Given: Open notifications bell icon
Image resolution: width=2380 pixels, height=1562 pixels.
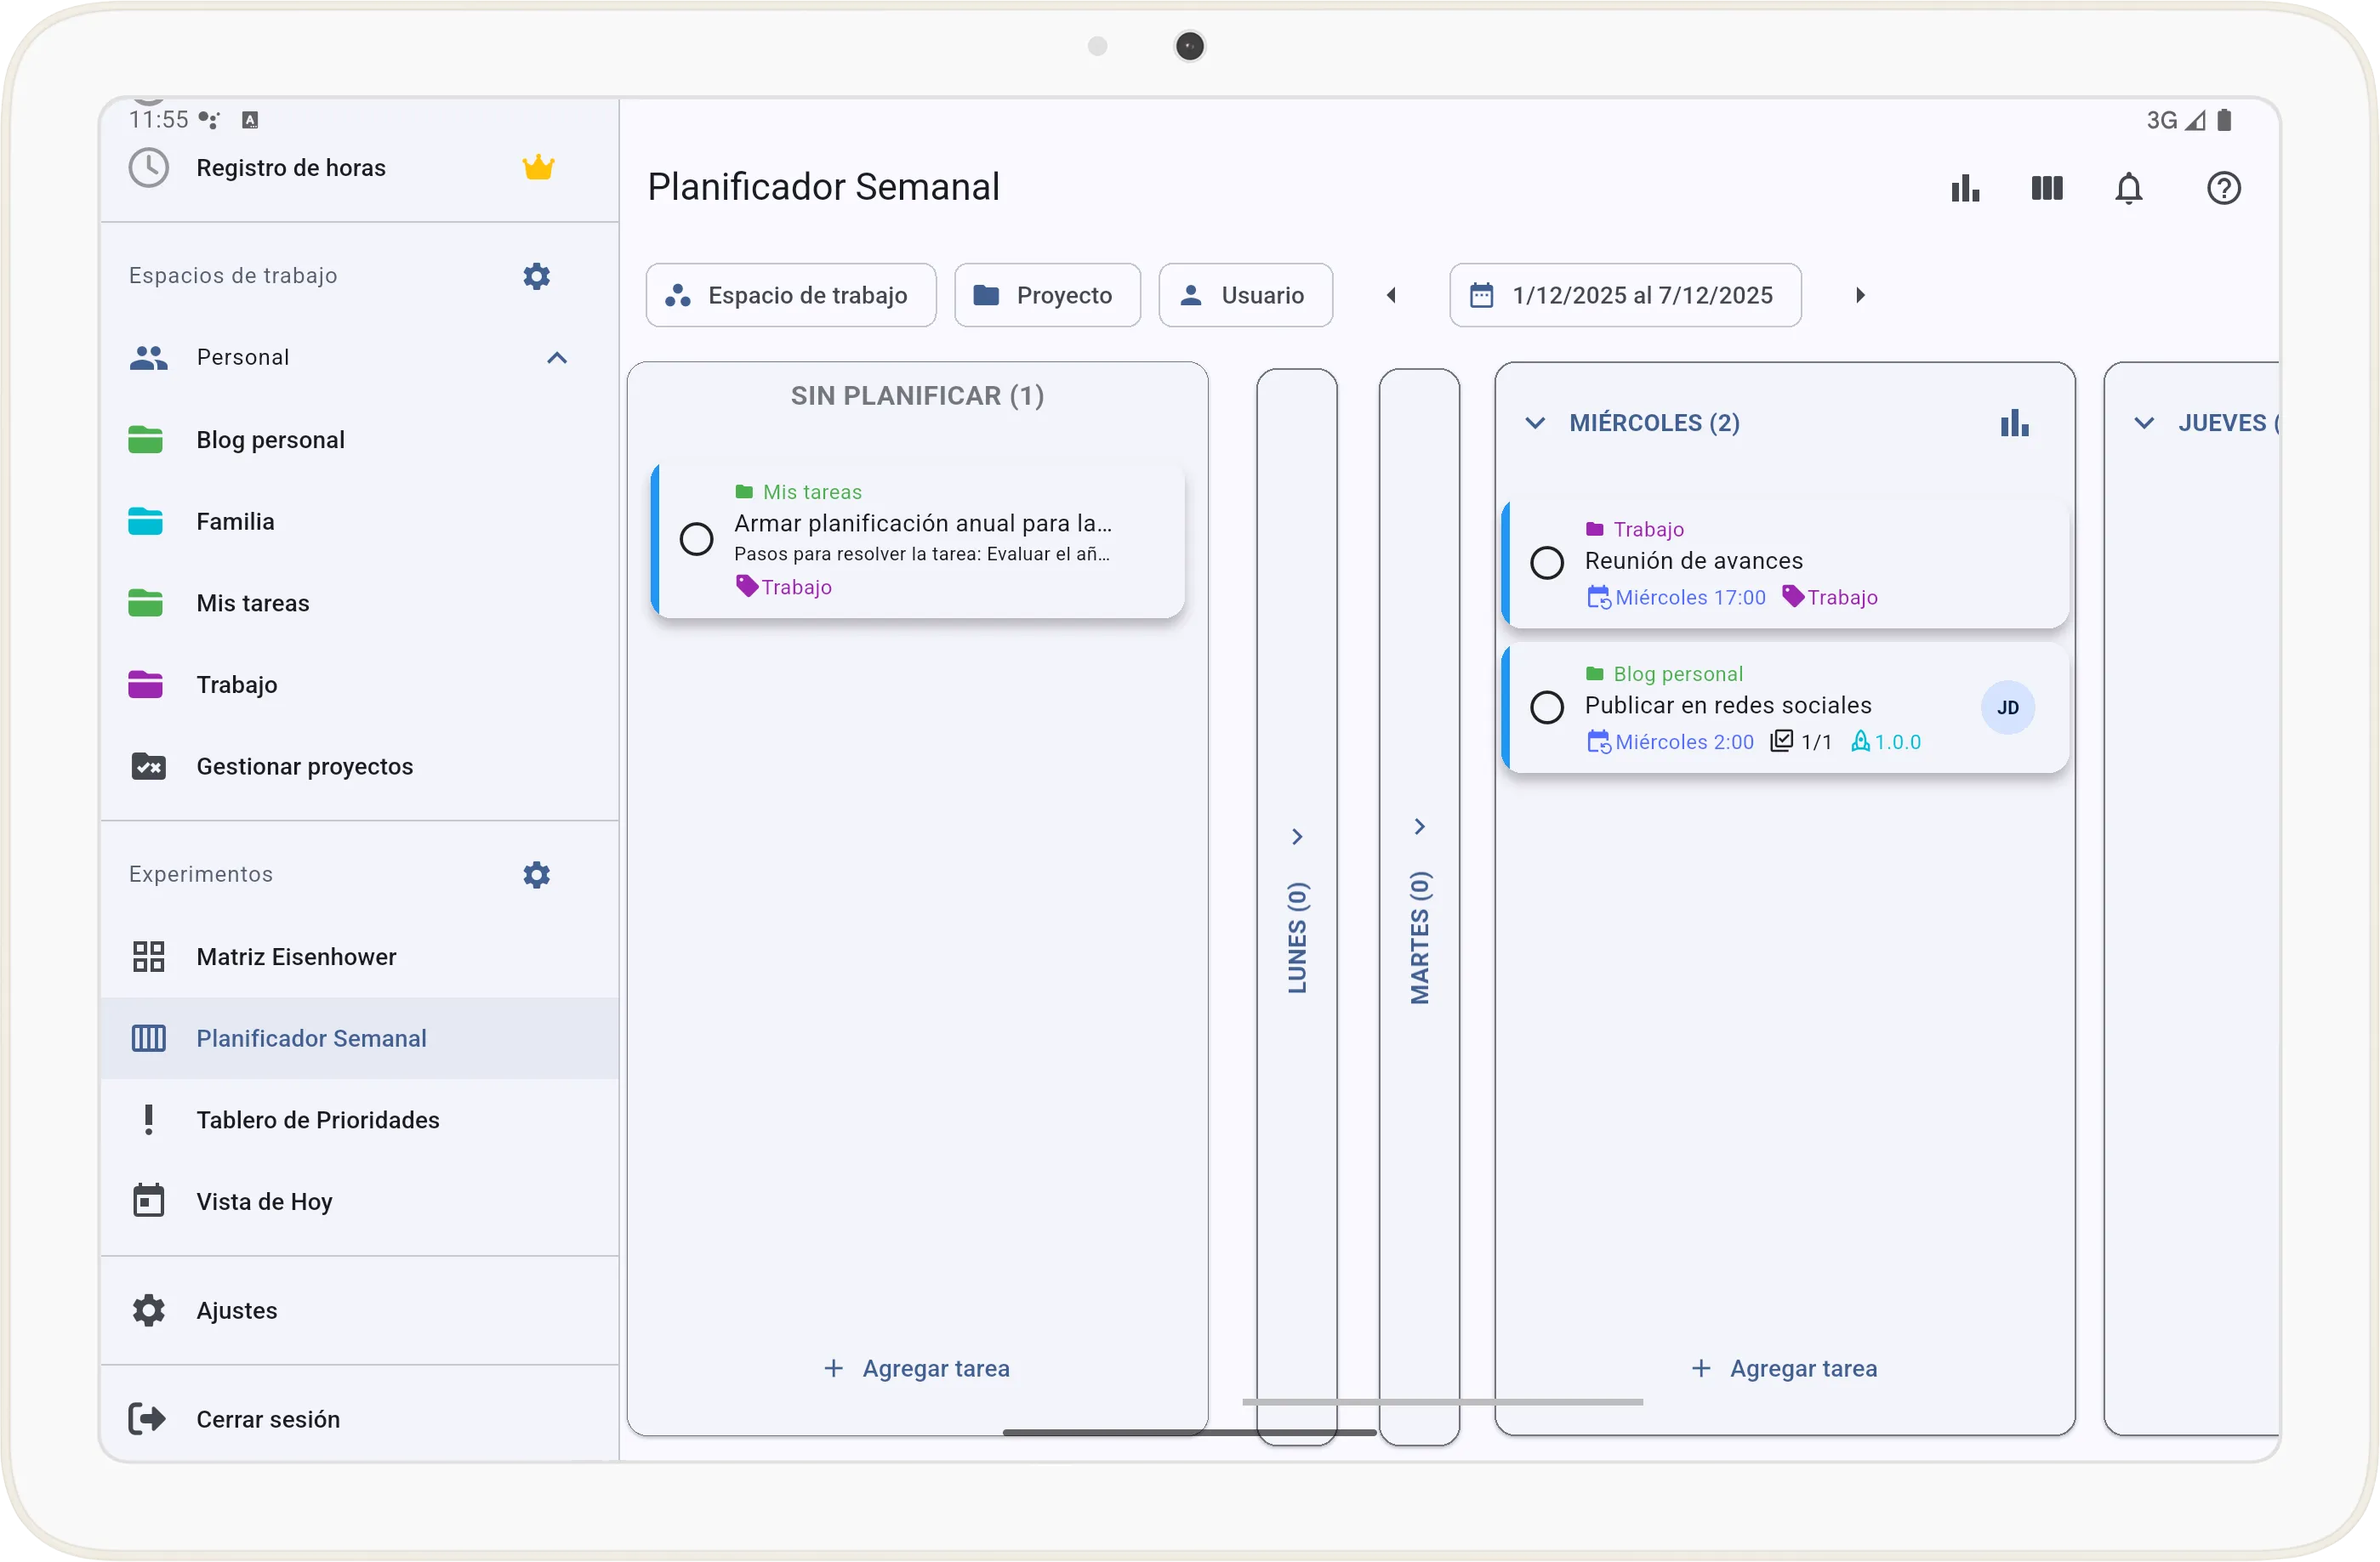Looking at the screenshot, I should coord(2129,188).
